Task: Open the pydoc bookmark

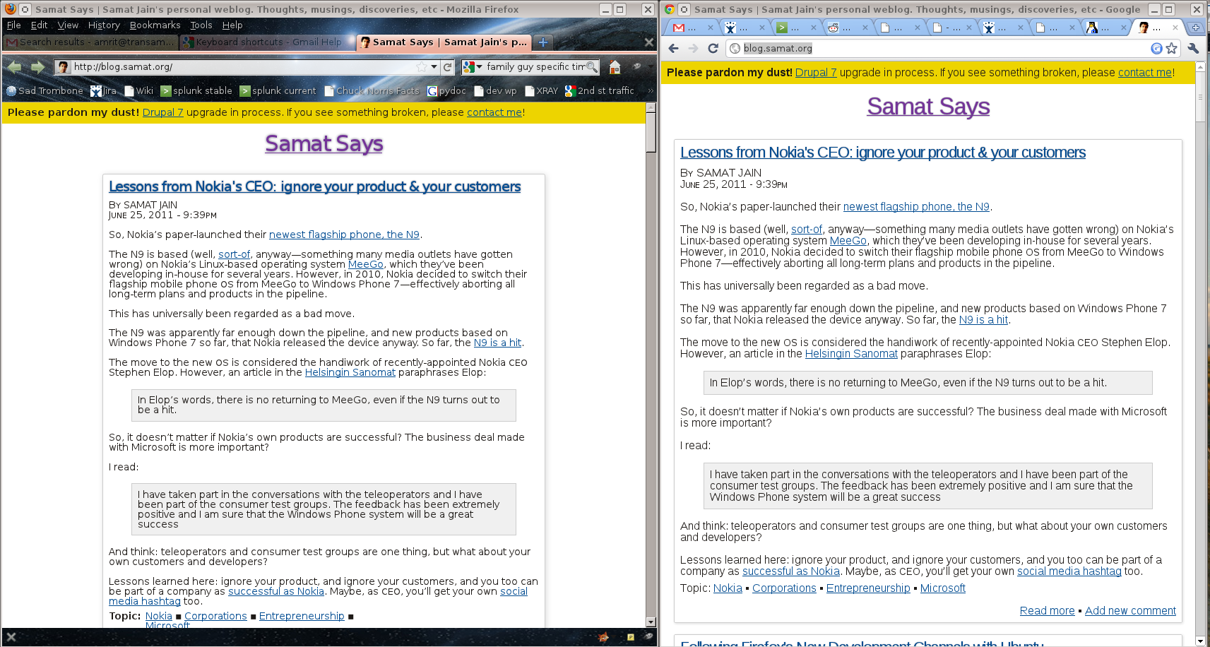Action: click(446, 90)
